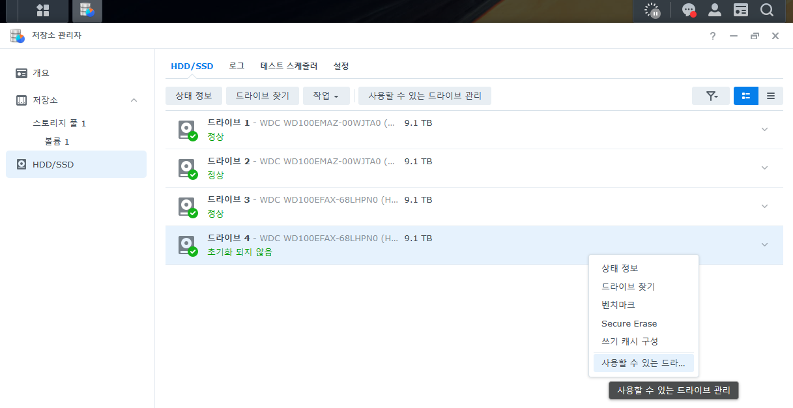The height and width of the screenshot is (408, 793).
Task: Click the disk icon of 드라이브 4
Action: point(188,245)
